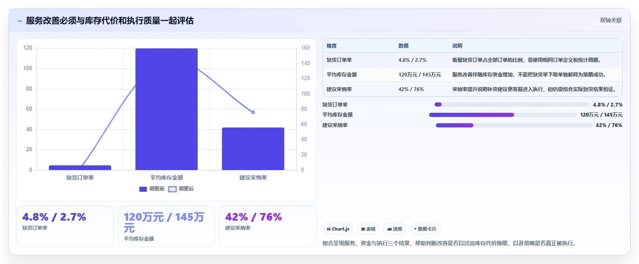The width and height of the screenshot is (639, 264).
Task: Click the 表格 tag
Action: (x=368, y=229)
